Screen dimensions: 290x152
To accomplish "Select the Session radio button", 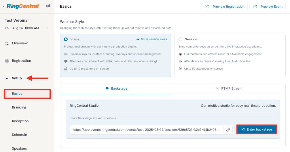I will coord(180,39).
